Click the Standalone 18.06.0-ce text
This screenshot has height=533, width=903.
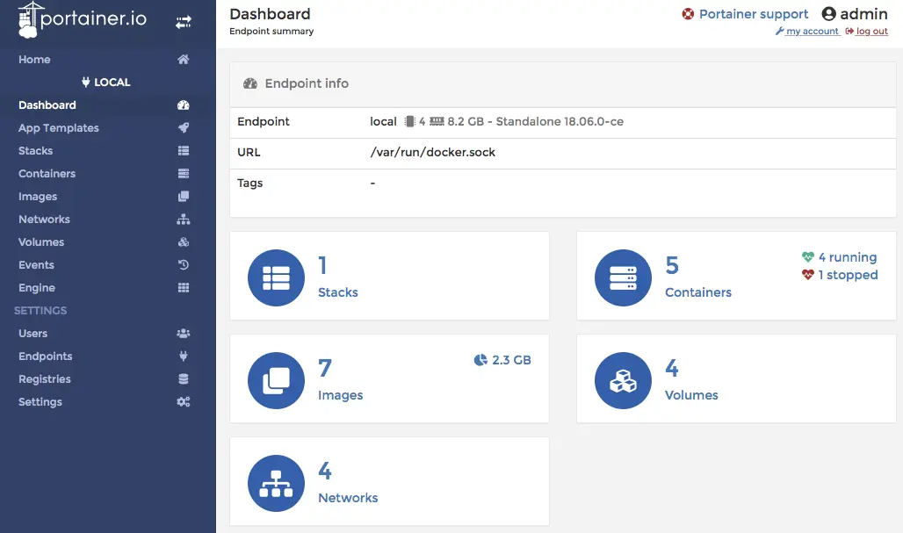pos(560,121)
